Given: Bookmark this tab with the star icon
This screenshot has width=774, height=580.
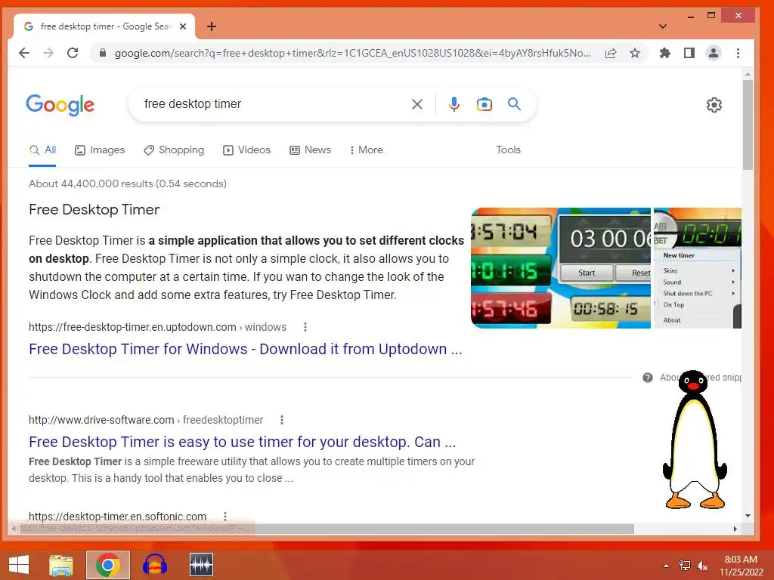Looking at the screenshot, I should tap(635, 53).
